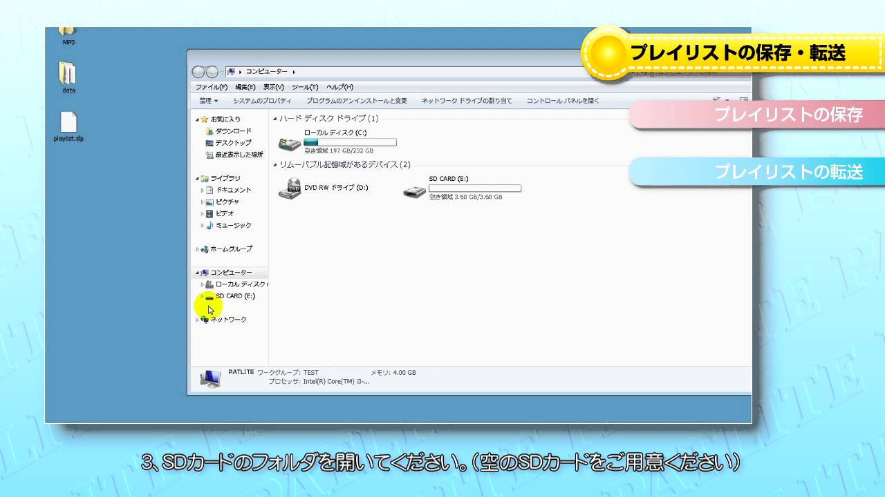Click the ローカル ディスク drive icon in navigation tree
Image resolution: width=885 pixels, height=497 pixels.
coord(209,284)
